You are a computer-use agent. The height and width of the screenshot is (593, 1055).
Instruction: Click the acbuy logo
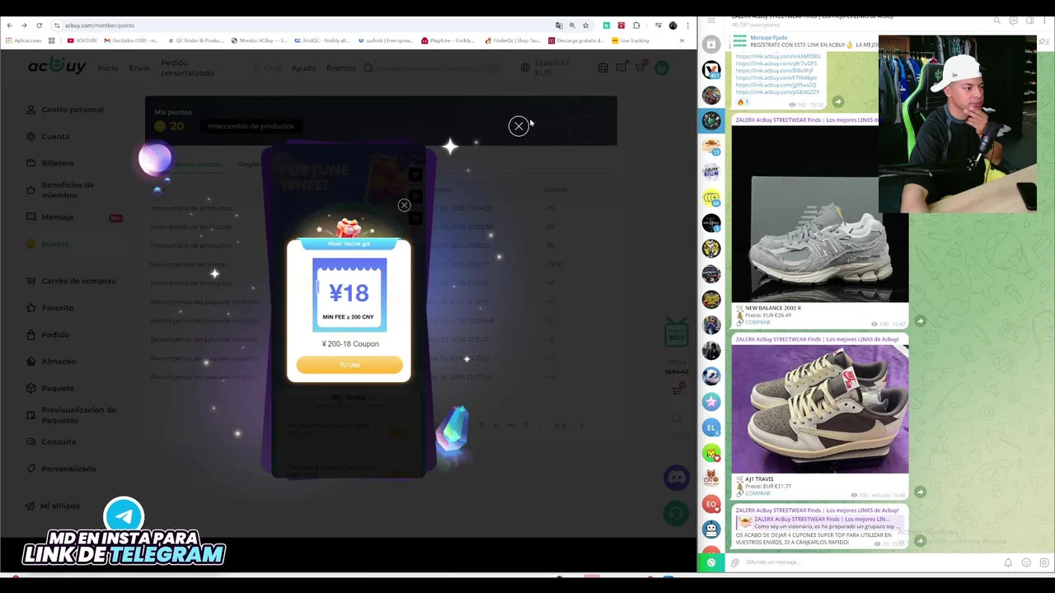coord(57,67)
